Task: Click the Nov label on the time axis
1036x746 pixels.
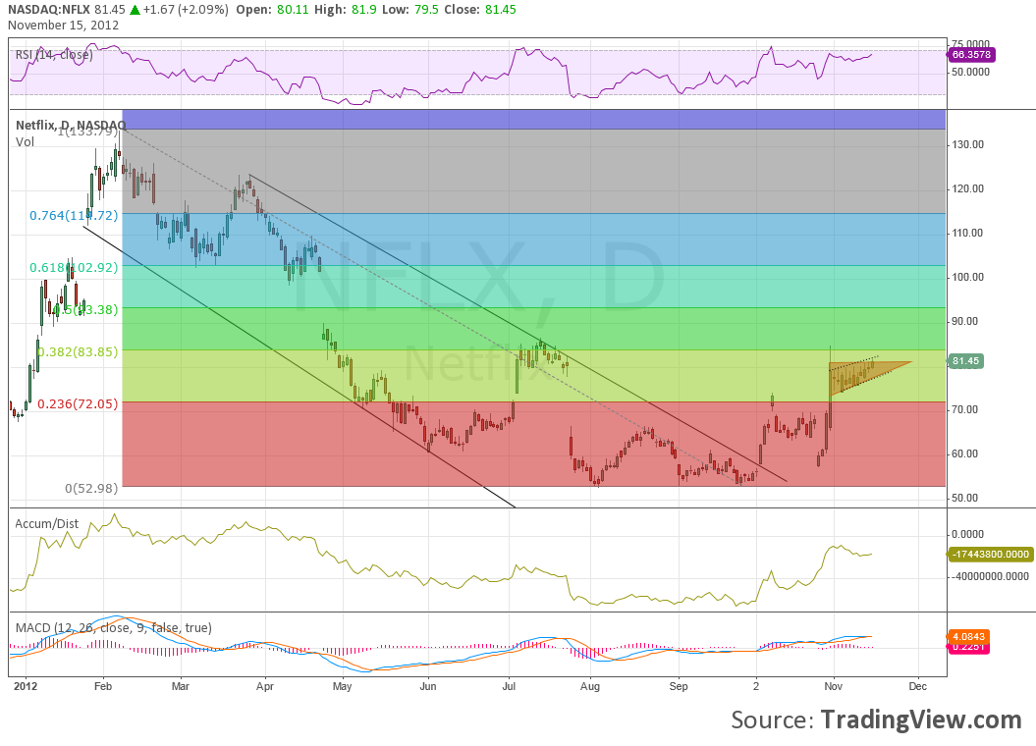Action: [833, 686]
